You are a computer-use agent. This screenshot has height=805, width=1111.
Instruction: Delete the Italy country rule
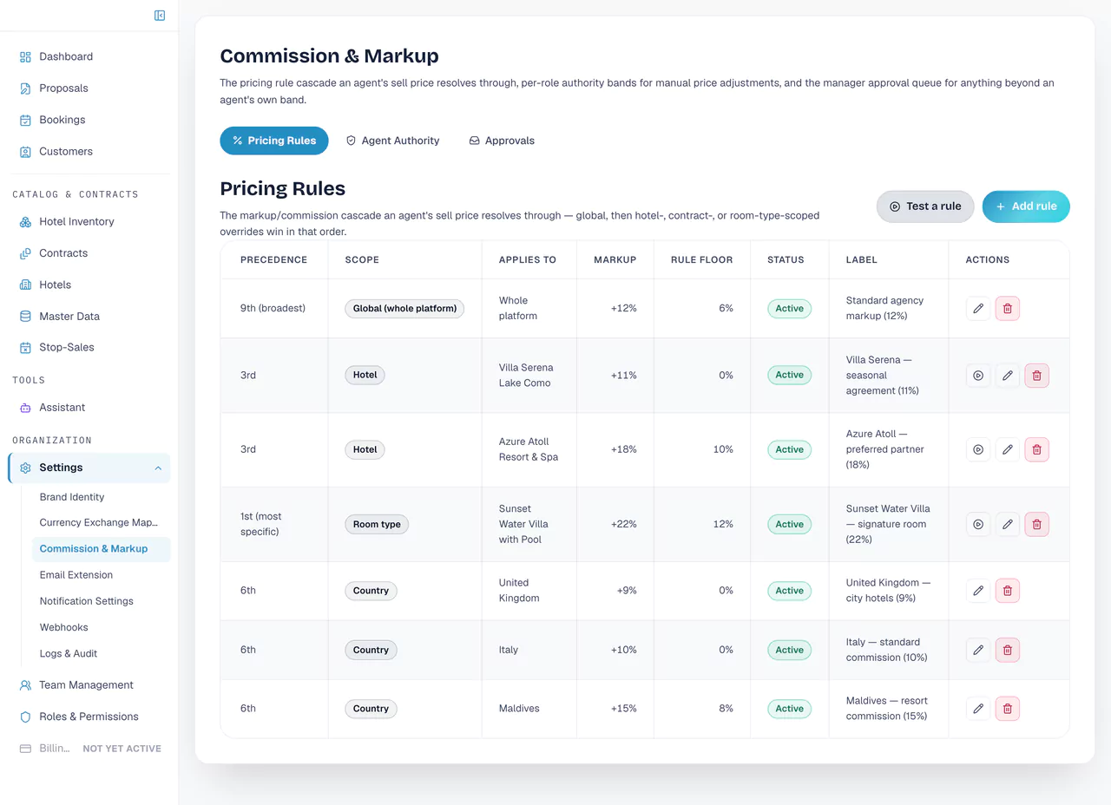(x=1008, y=650)
